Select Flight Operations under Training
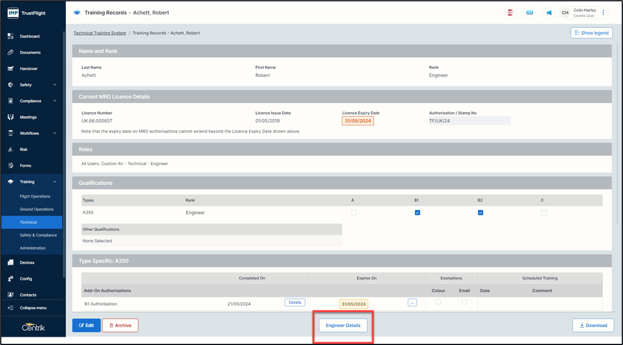Viewport: 623px width, 345px height. pyautogui.click(x=35, y=197)
